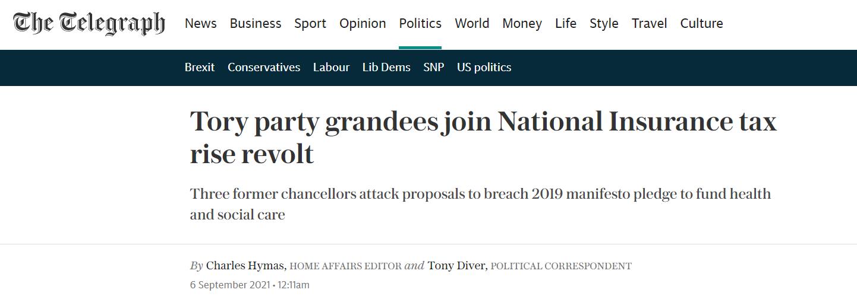Open the Brexit subsection
This screenshot has height=296, width=857.
200,68
